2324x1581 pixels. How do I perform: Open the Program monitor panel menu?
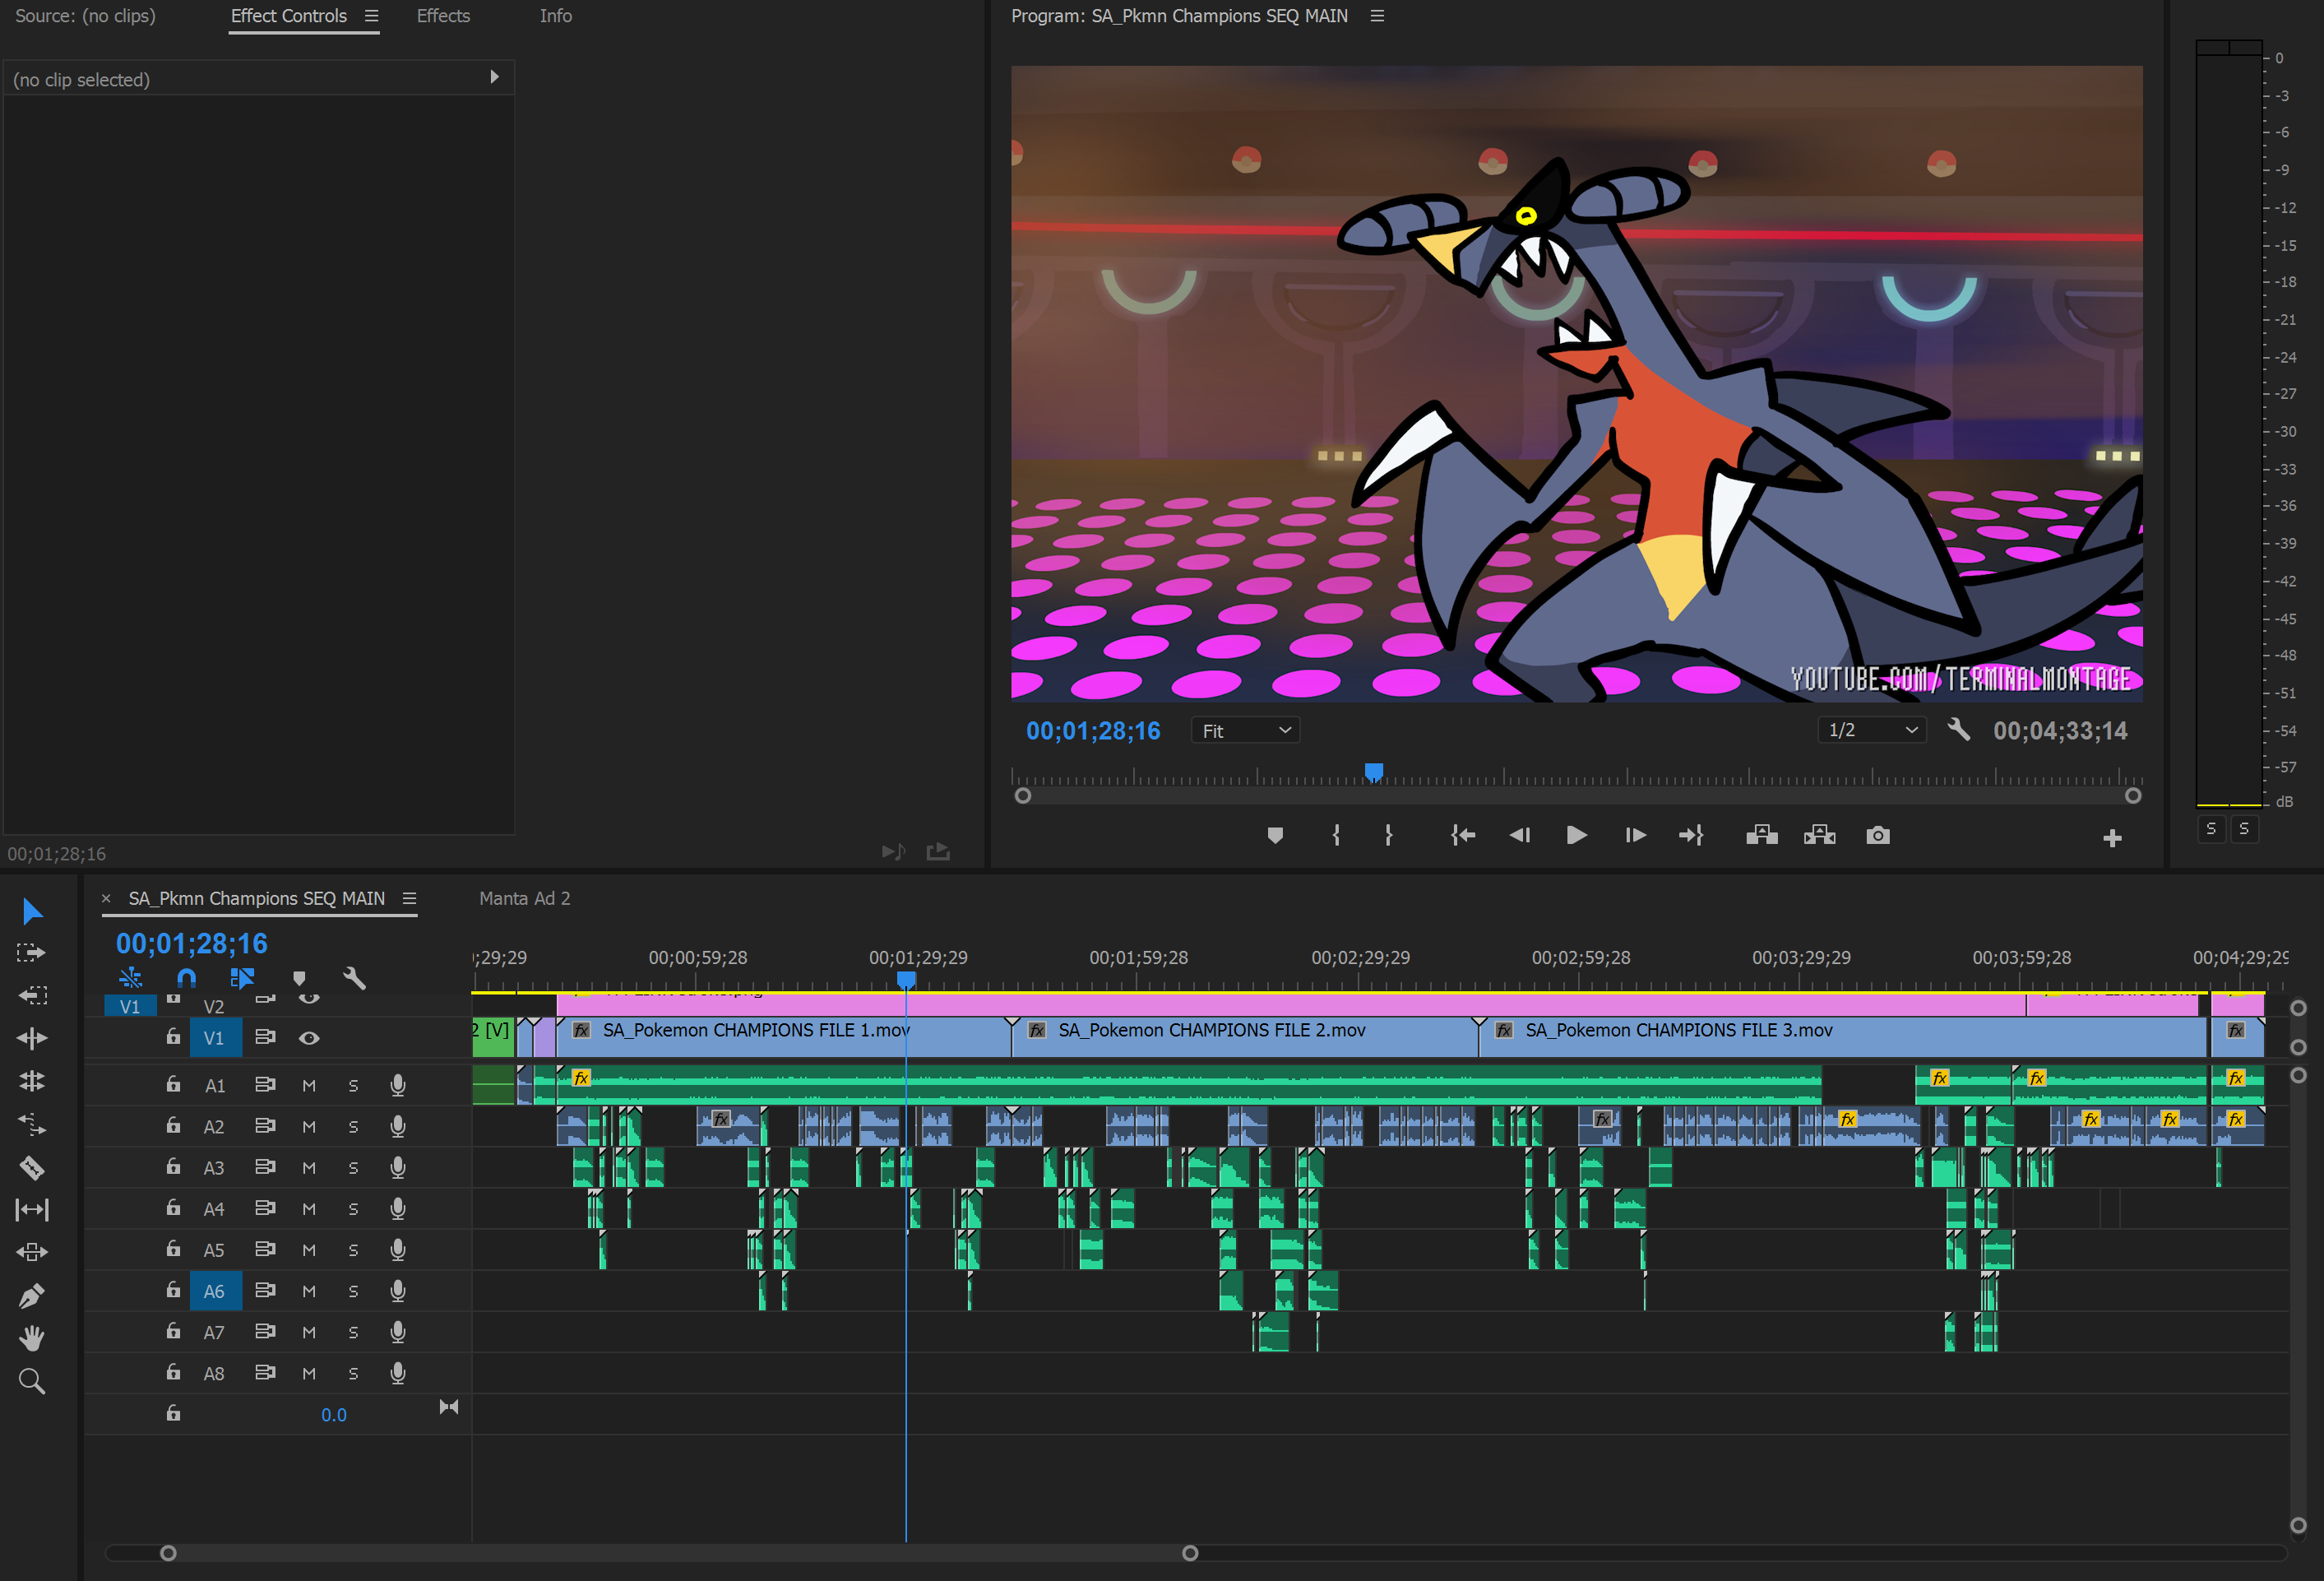(1377, 16)
